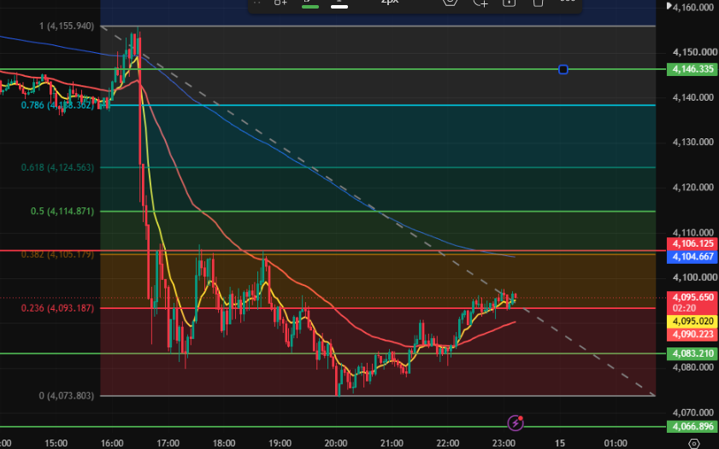Click the 4,083.210 green price label
The height and width of the screenshot is (449, 719).
[692, 353]
